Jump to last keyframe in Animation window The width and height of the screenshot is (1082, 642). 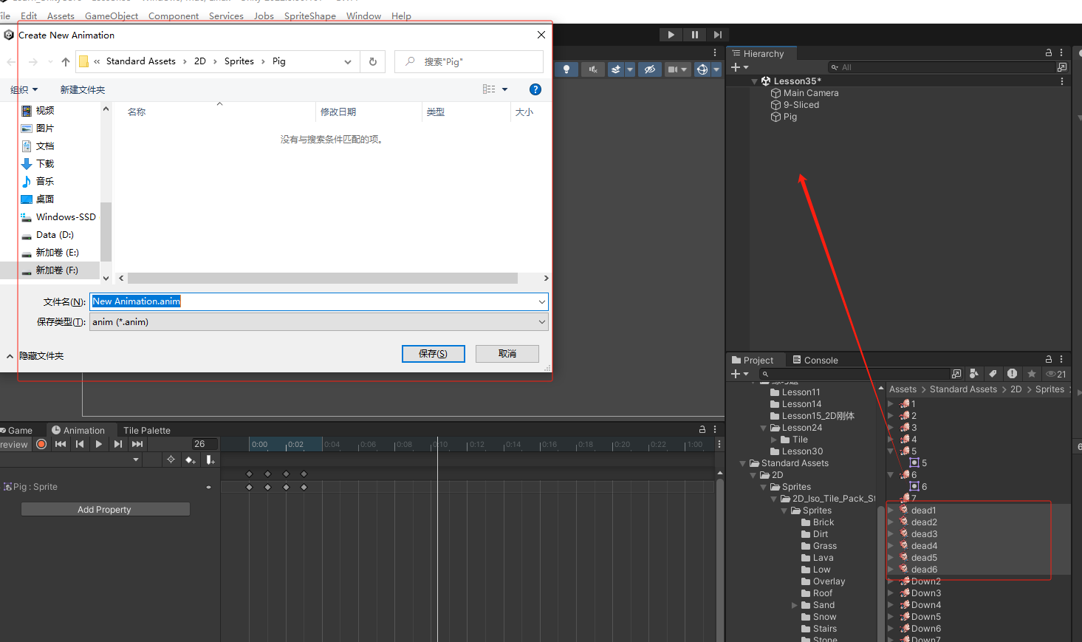tap(137, 444)
